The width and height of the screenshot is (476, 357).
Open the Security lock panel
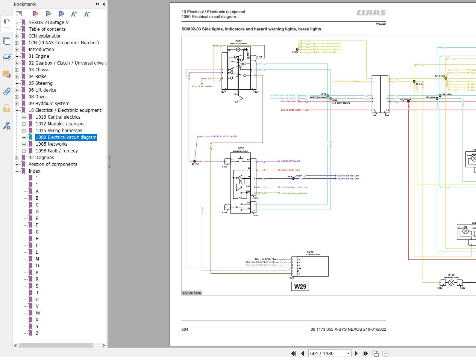6,108
